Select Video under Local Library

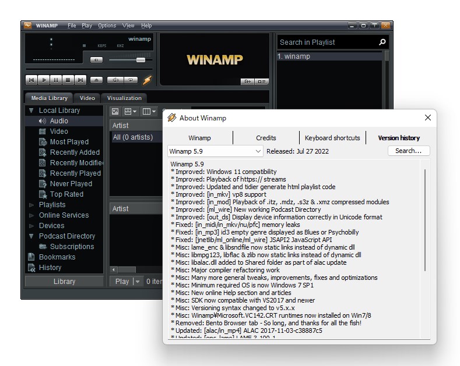click(59, 132)
